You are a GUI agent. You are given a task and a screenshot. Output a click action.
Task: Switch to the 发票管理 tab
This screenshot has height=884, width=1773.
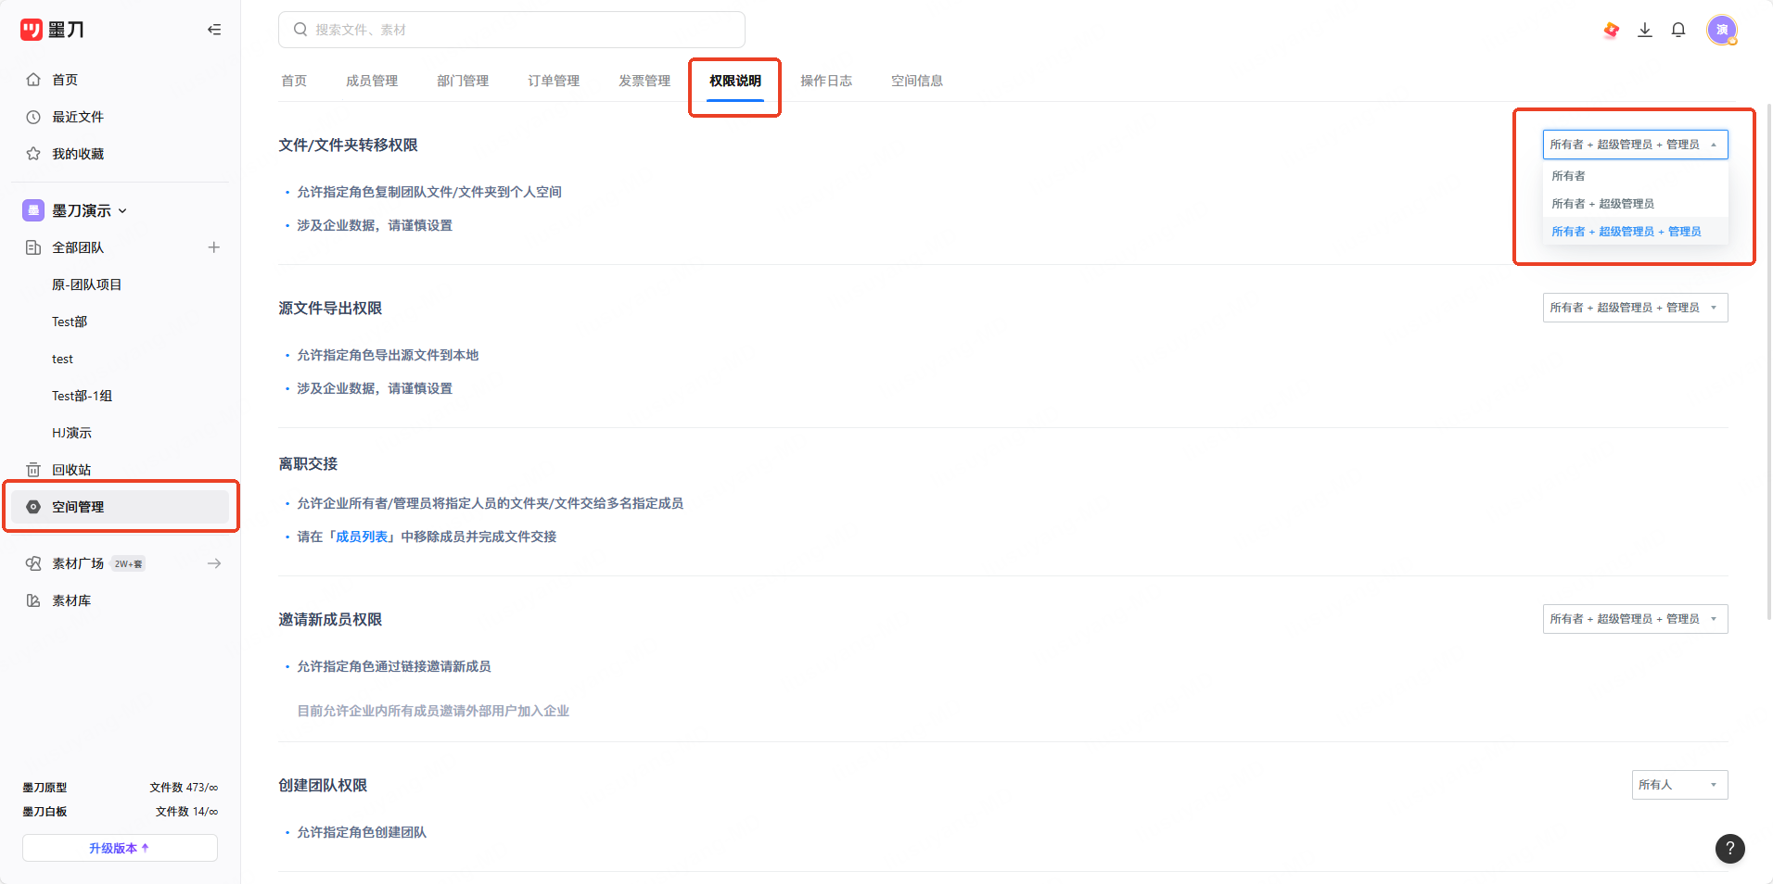click(644, 81)
